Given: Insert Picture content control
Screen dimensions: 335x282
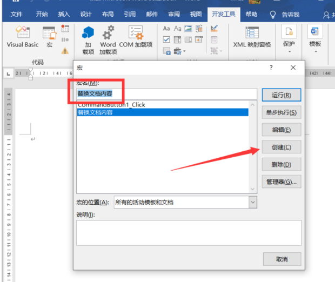Looking at the screenshot, I should click(x=188, y=29).
